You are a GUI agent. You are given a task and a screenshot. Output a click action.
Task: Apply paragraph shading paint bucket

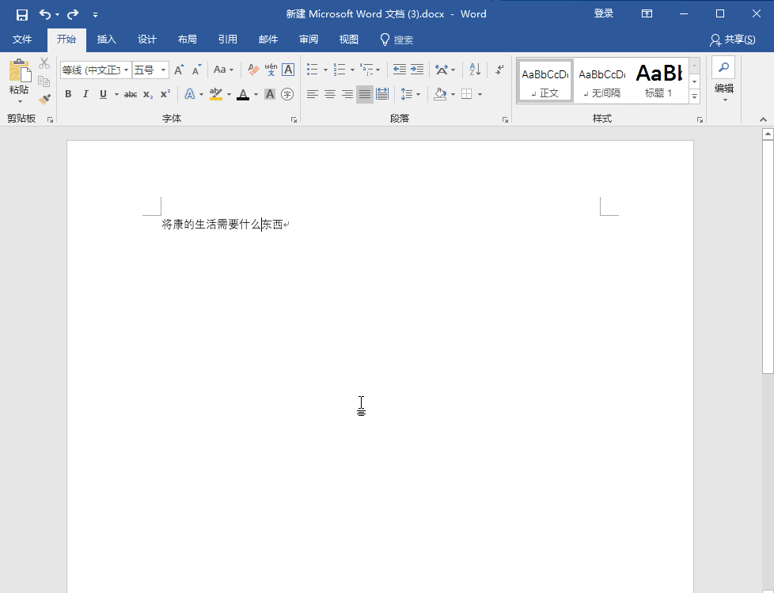tap(440, 94)
